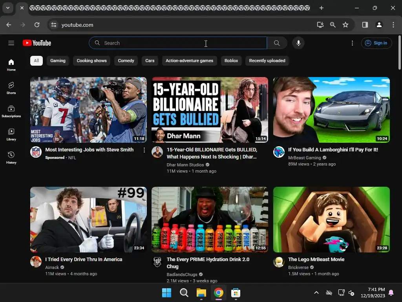Select the Cars filter chip
Image resolution: width=402 pixels, height=302 pixels.
[x=150, y=61]
